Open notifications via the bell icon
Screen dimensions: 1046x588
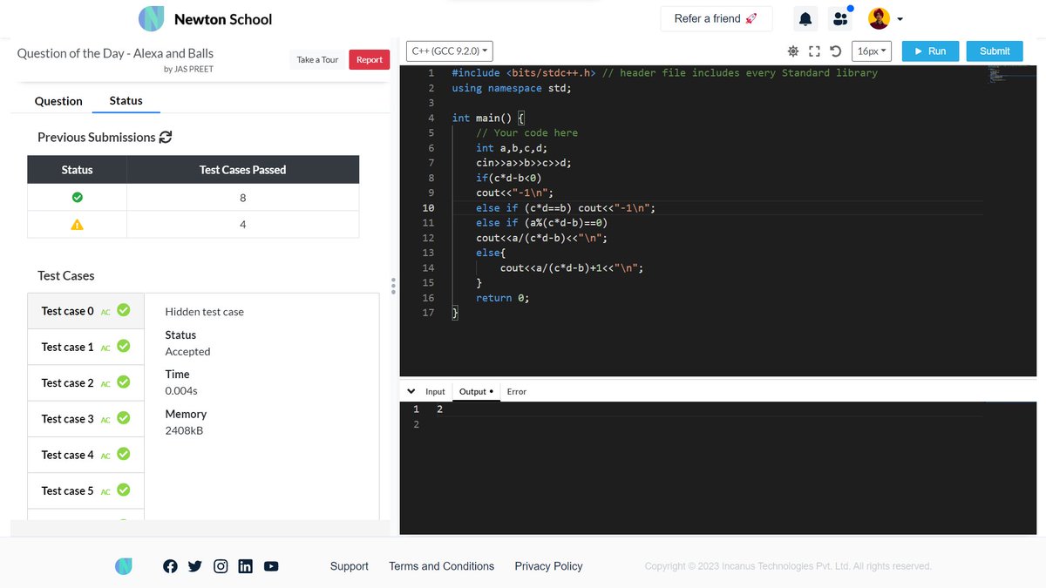point(805,18)
